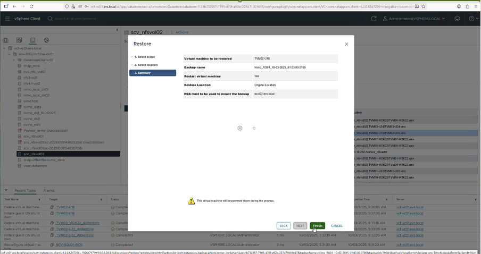Refresh the vSphere Client view icon
481x254 pixels.
click(374, 19)
